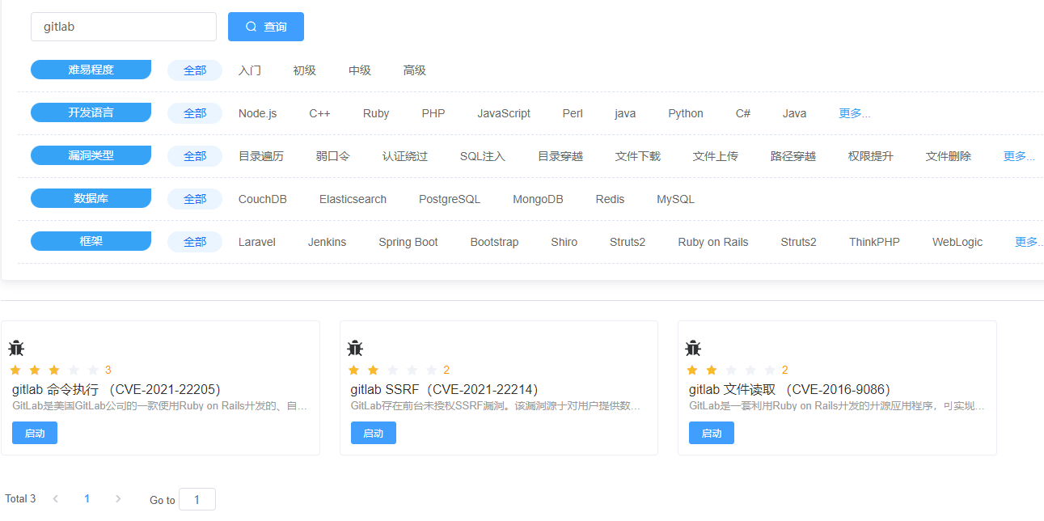Go to the previous page with the left arrow
The image size is (1044, 521).
tap(56, 499)
